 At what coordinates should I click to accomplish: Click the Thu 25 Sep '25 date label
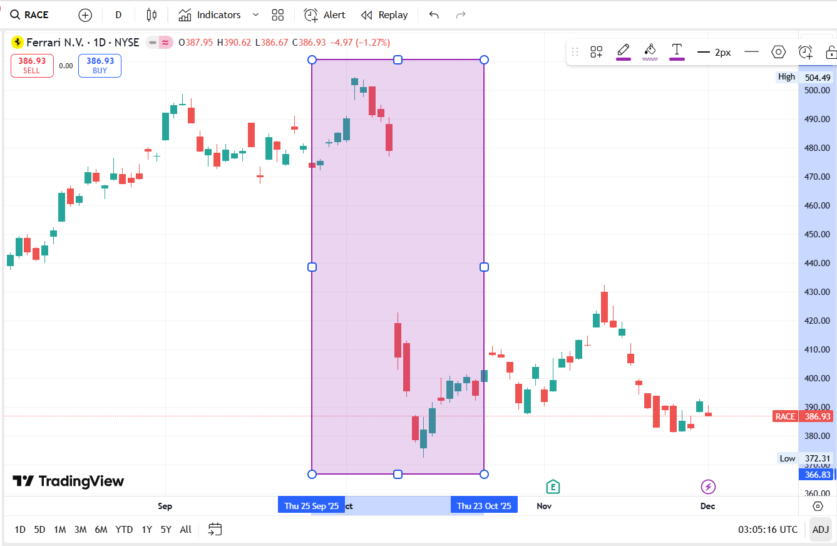coord(311,506)
